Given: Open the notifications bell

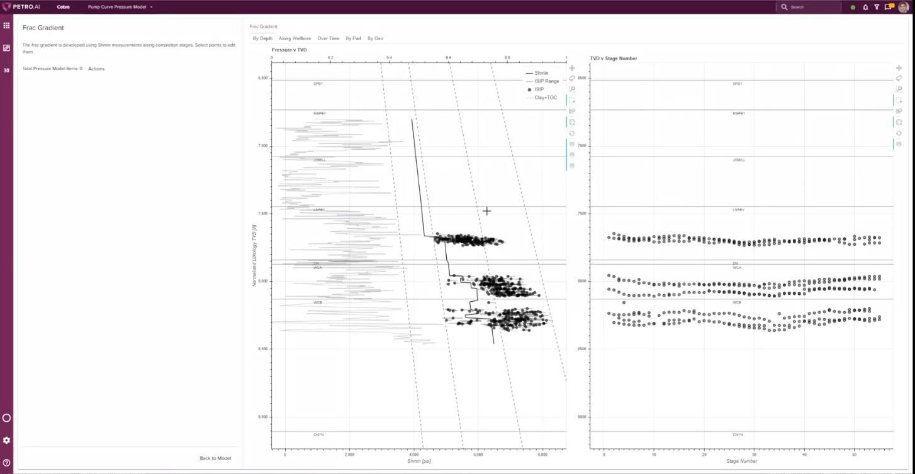Looking at the screenshot, I should [865, 8].
